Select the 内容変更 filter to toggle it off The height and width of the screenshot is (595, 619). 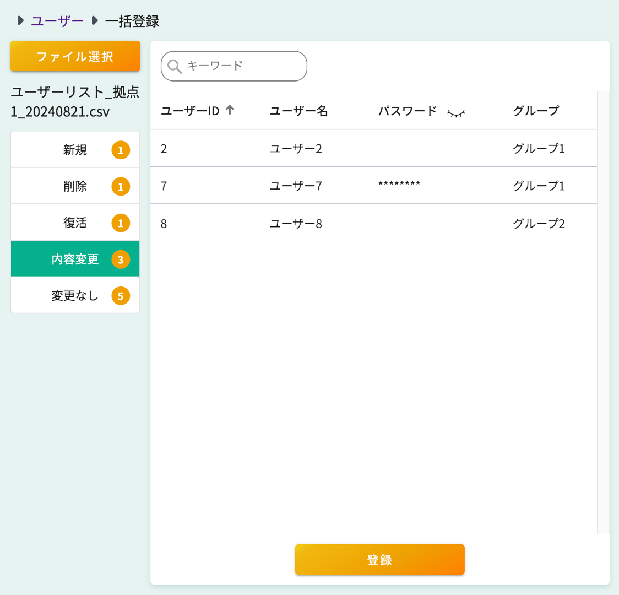(x=75, y=259)
